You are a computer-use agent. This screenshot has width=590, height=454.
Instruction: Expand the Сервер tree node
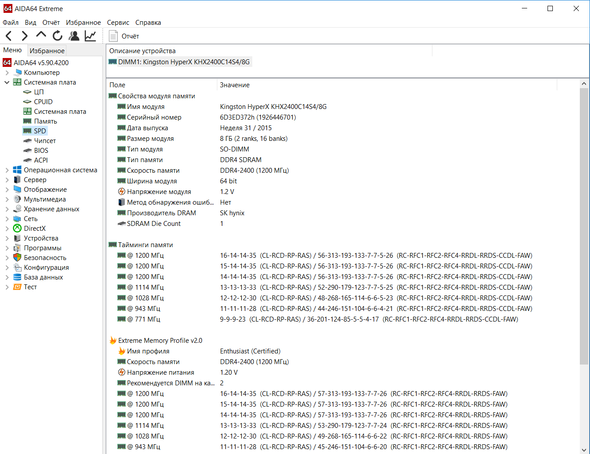pyautogui.click(x=7, y=180)
